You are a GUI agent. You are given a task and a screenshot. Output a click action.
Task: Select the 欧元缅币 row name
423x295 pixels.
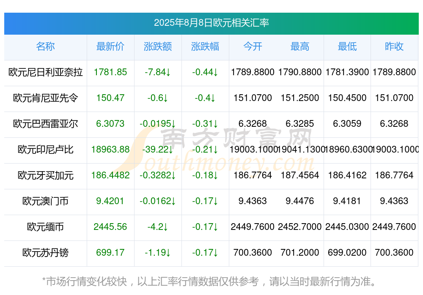(x=45, y=227)
